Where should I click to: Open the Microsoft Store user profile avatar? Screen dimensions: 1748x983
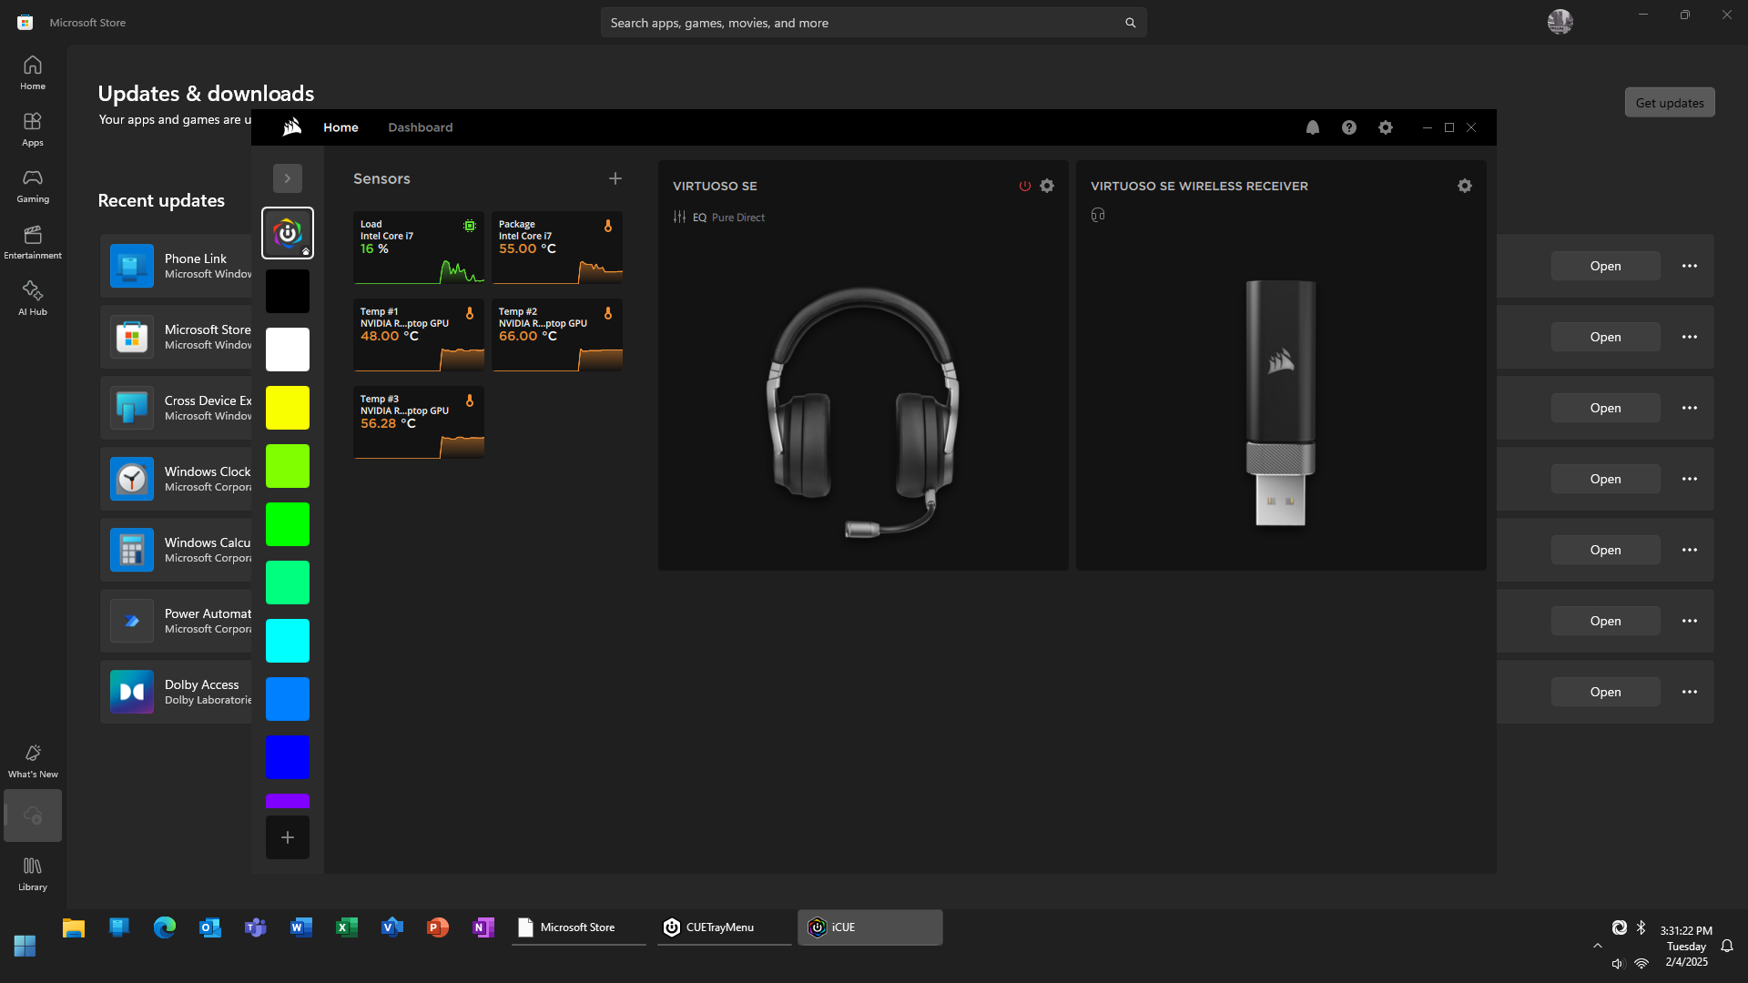pos(1560,22)
